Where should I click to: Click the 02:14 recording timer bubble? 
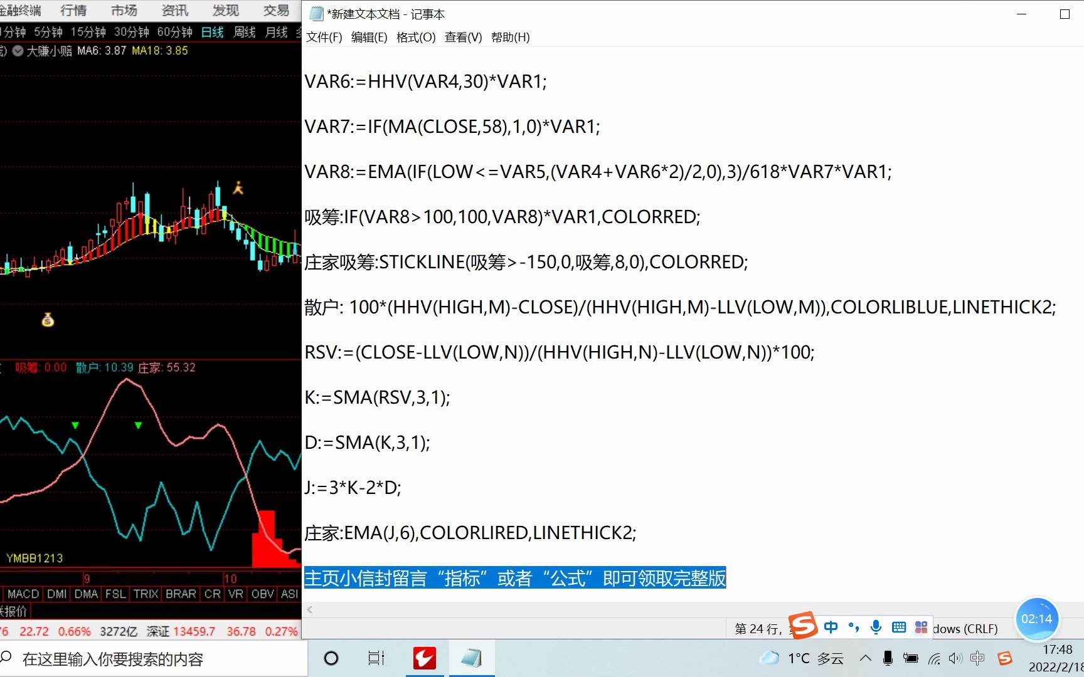tap(1036, 619)
